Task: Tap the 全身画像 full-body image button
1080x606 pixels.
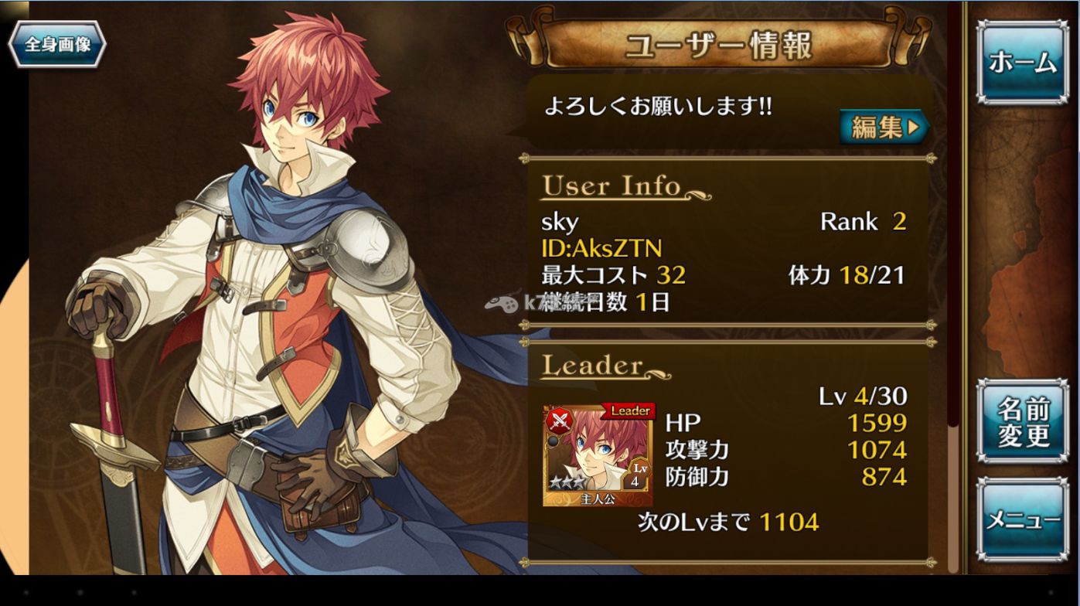Action: (x=56, y=44)
